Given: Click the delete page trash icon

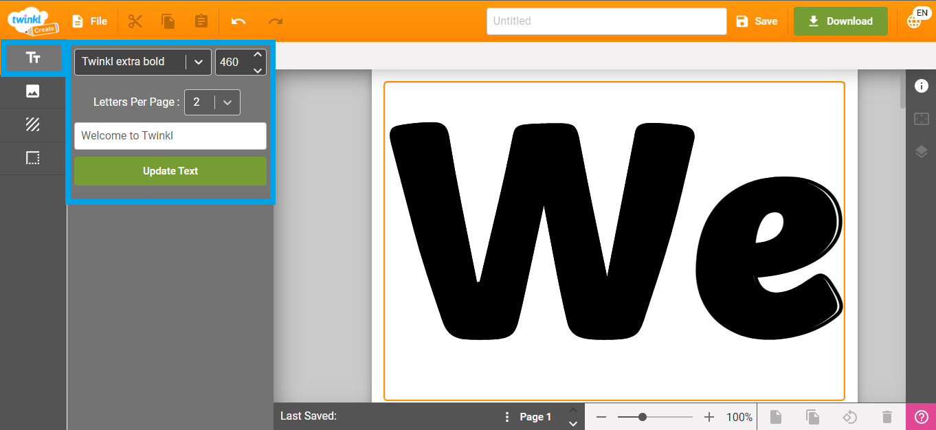Looking at the screenshot, I should [887, 416].
